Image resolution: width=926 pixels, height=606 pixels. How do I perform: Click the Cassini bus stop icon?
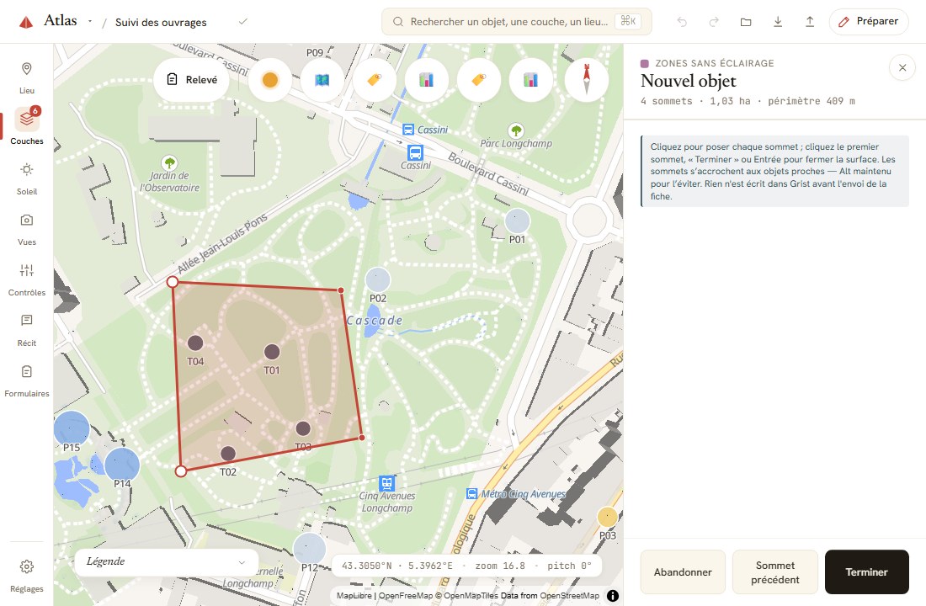point(415,153)
